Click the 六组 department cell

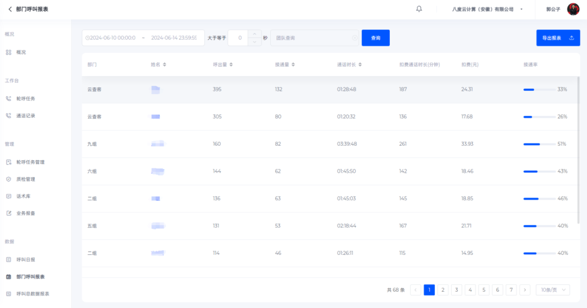pos(92,172)
